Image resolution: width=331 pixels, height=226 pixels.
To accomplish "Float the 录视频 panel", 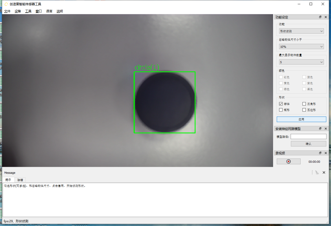I will tap(320, 153).
